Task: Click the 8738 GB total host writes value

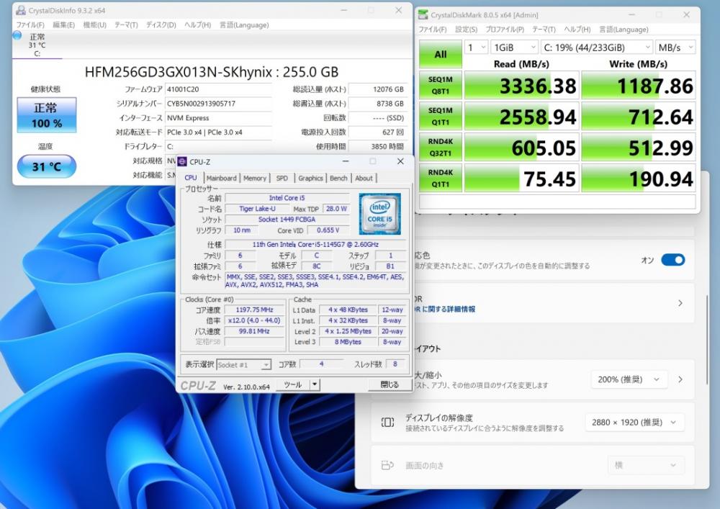Action: pyautogui.click(x=378, y=104)
